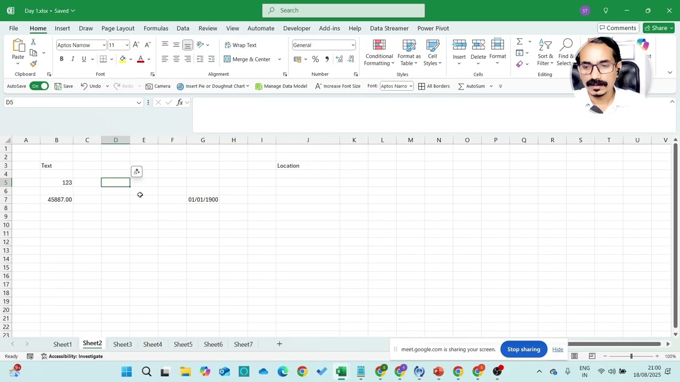Click Camera in quick access toolbar
Viewport: 680px width, 382px height.
pos(158,86)
